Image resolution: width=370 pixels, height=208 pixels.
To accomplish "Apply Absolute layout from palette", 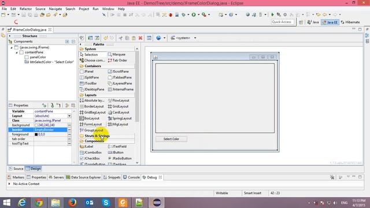I will [92, 101].
